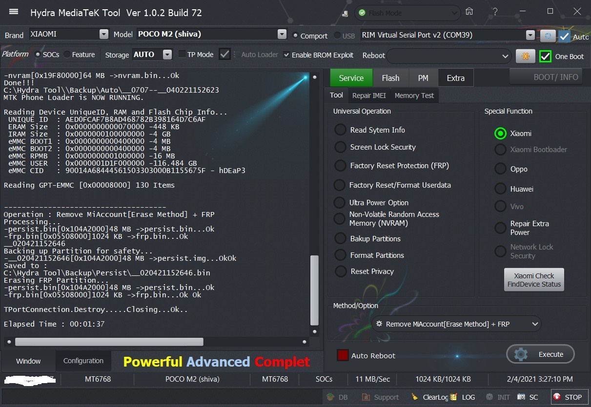Image resolution: width=591 pixels, height=407 pixels.
Task: Open the Memory Test sub-tab
Action: click(414, 96)
